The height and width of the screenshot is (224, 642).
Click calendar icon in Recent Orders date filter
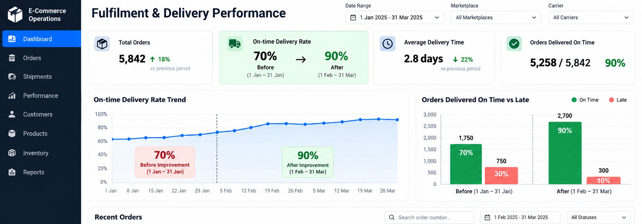(x=487, y=217)
